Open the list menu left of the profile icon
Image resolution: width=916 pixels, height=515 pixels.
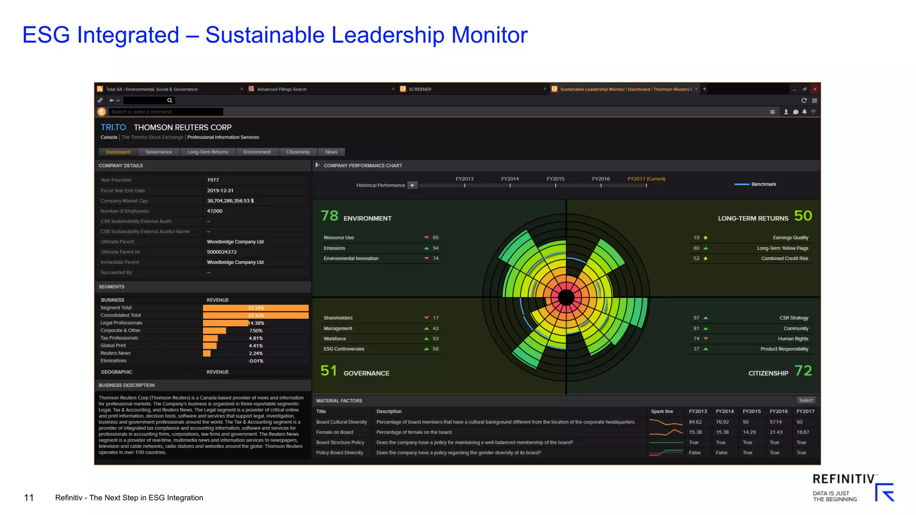point(772,112)
